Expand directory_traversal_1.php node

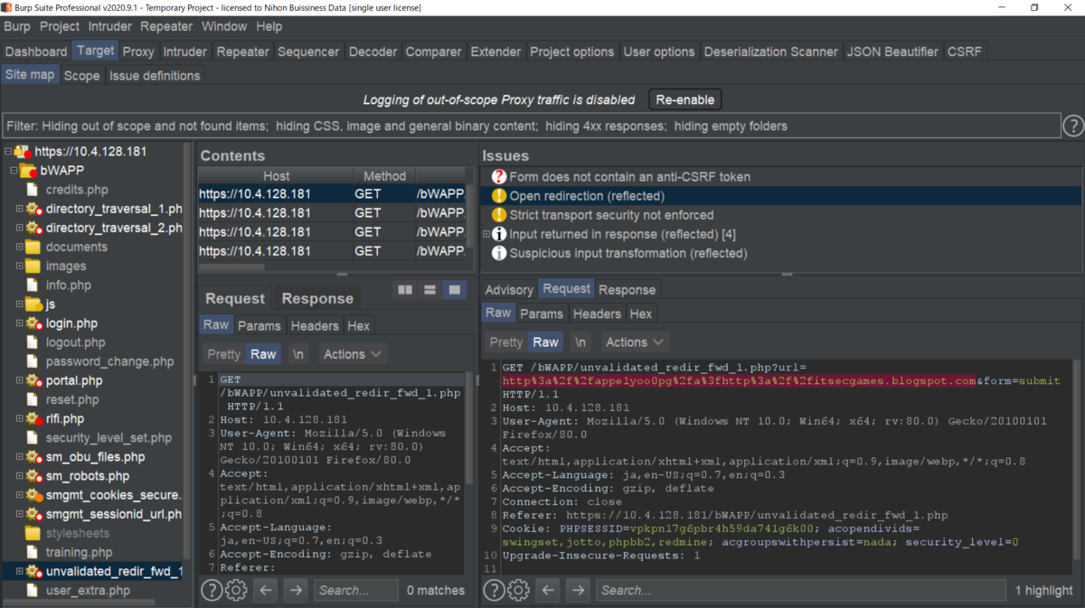click(x=19, y=209)
